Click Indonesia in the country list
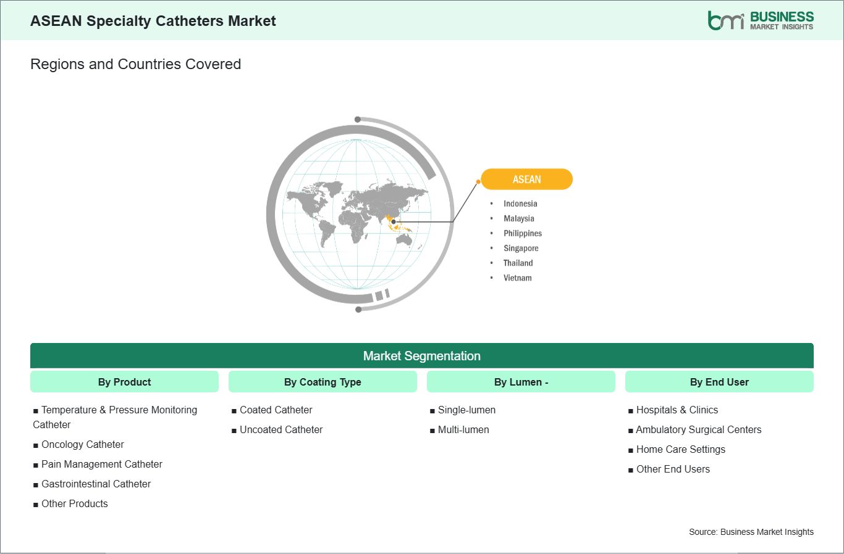The width and height of the screenshot is (844, 554). tap(520, 204)
